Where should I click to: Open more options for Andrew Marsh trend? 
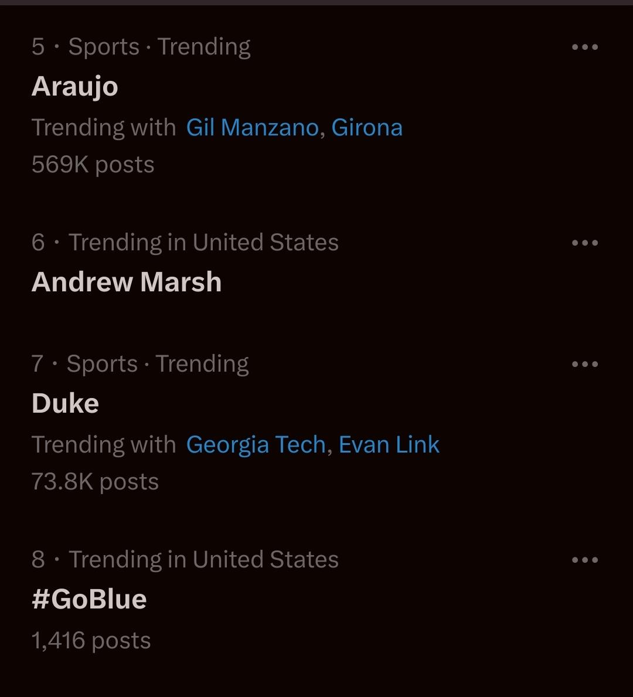(584, 243)
